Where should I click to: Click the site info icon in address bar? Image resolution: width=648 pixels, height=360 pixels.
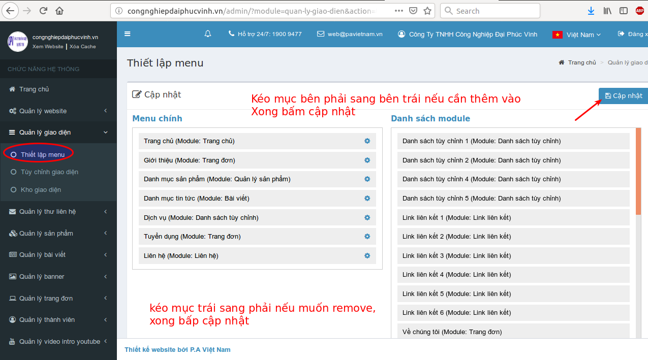pos(119,11)
